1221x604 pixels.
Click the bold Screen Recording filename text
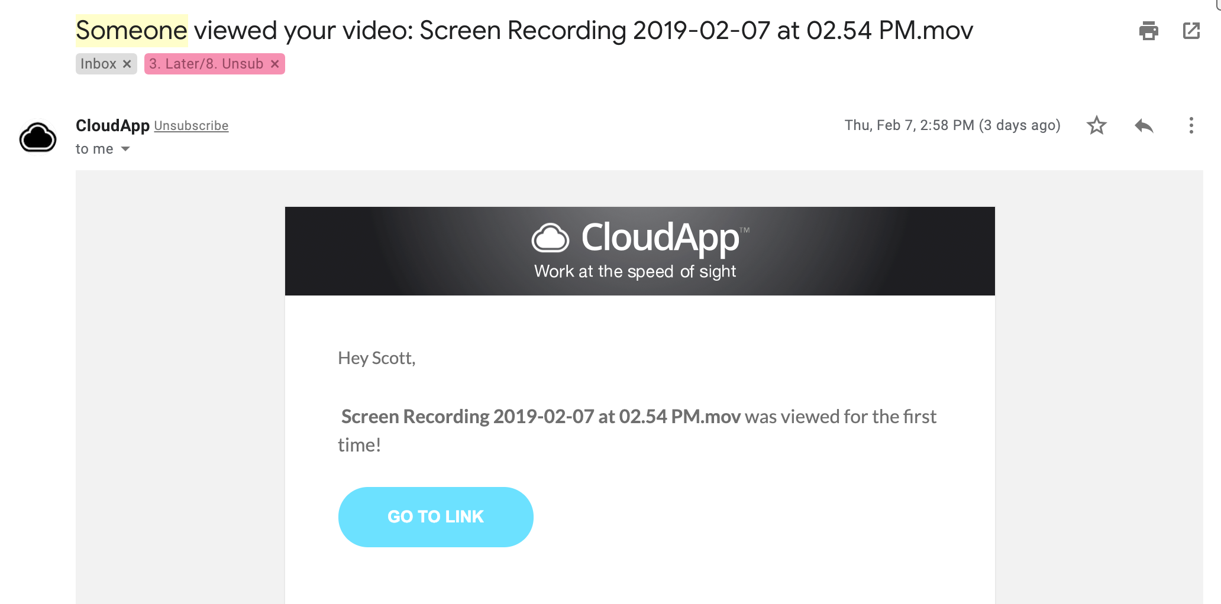[541, 417]
